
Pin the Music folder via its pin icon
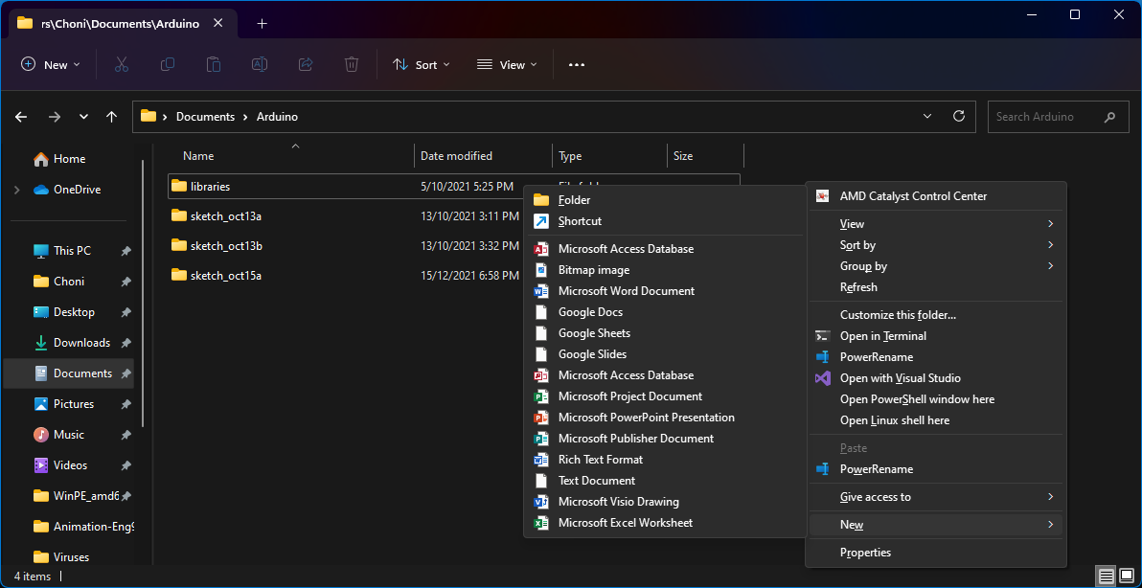[126, 434]
